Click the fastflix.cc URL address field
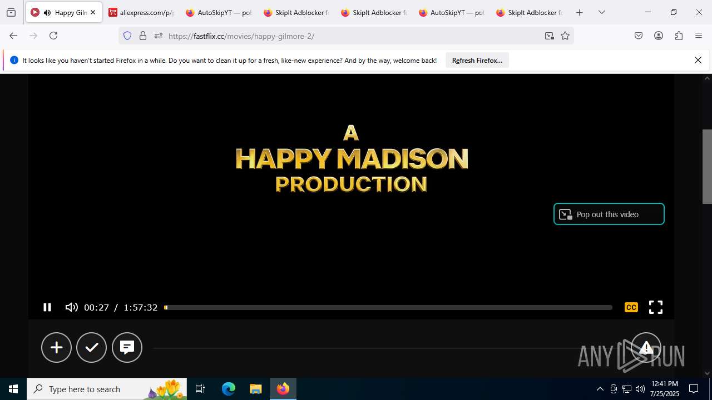 coord(353,36)
